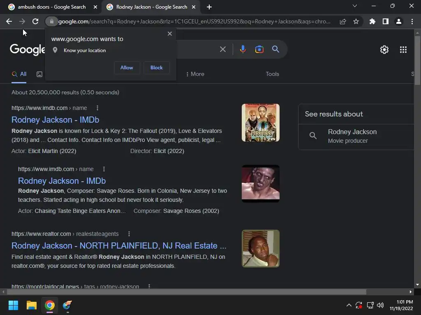Switch to ambush doors tab
Viewport: 421px width, 315px height.
(x=51, y=7)
